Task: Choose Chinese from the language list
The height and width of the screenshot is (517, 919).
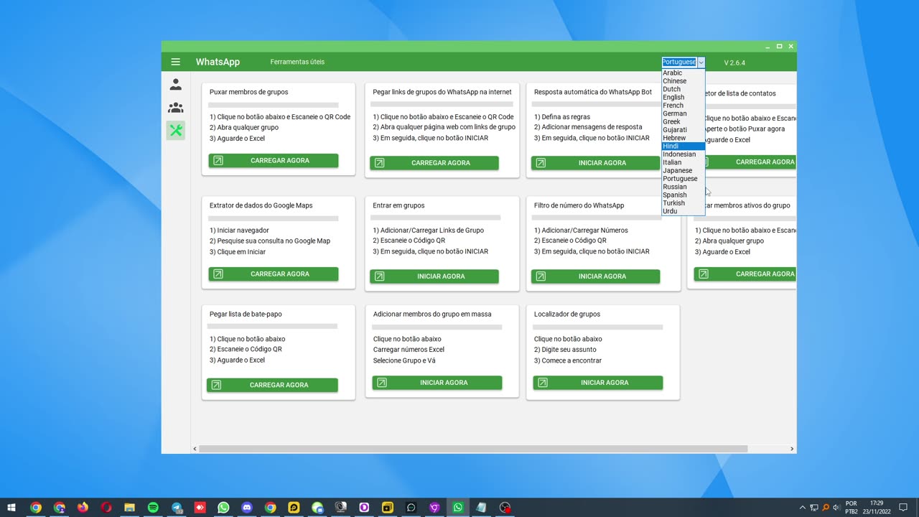Action: pos(683,81)
